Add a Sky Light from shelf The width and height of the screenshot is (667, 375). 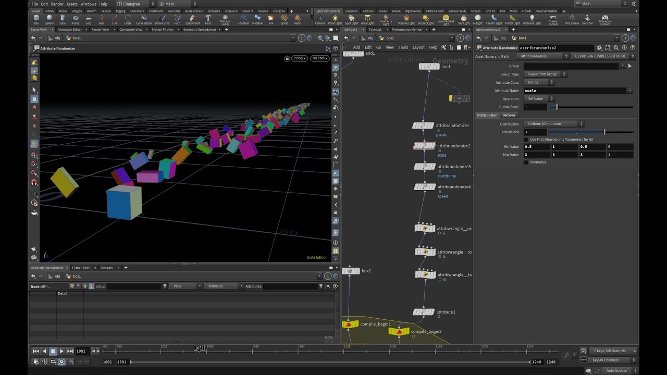(x=464, y=20)
